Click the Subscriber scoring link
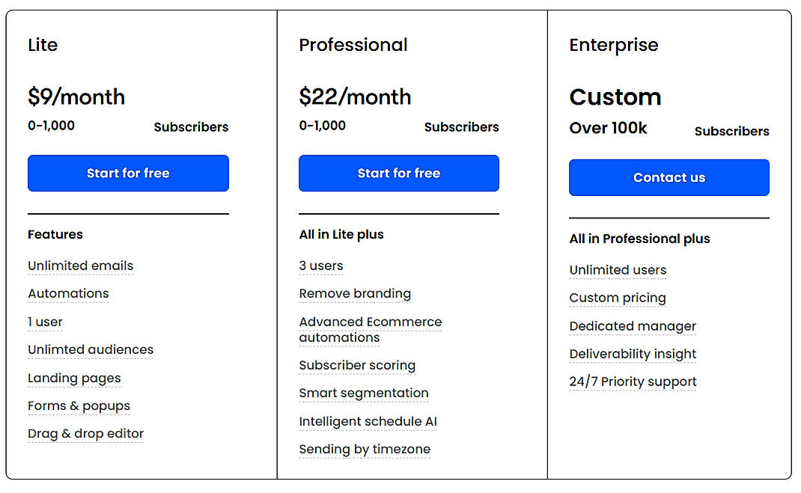Image resolution: width=801 pixels, height=493 pixels. pos(357,365)
